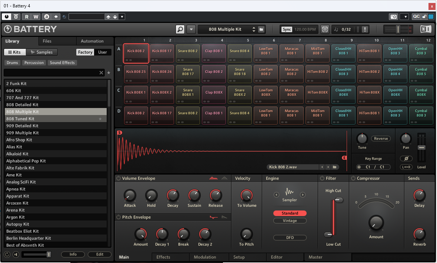
Task: Open the dropdown arrow next to magnifier
Action: tap(191, 29)
